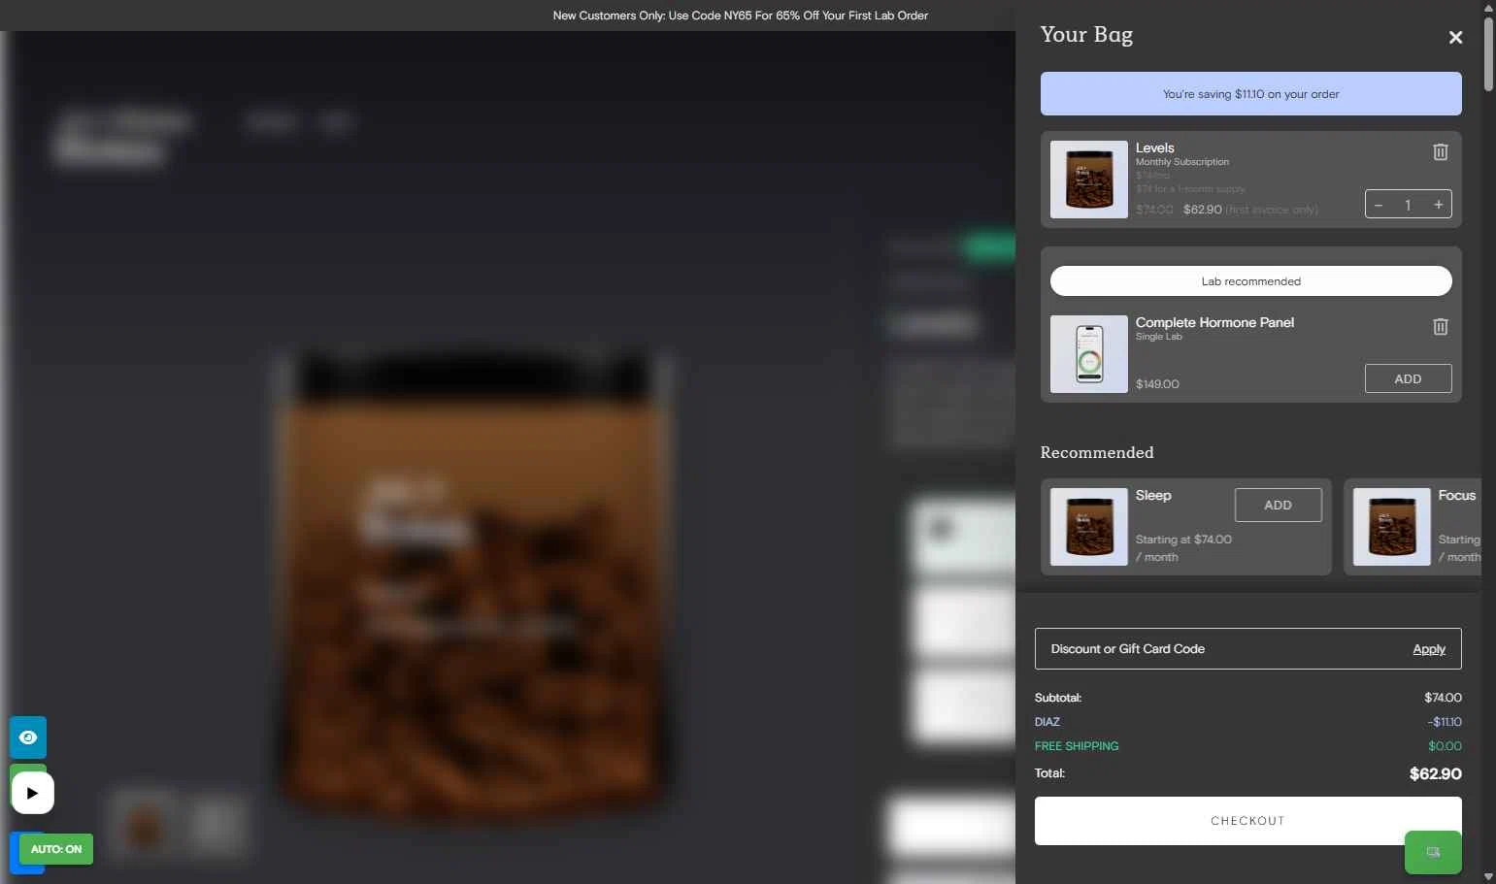This screenshot has height=884, width=1496.
Task: Remove Complete Hormone Panel with trash icon
Action: point(1441,326)
